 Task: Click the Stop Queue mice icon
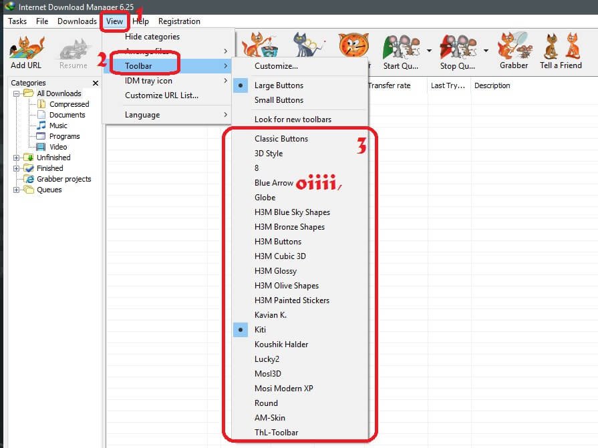tap(458, 47)
